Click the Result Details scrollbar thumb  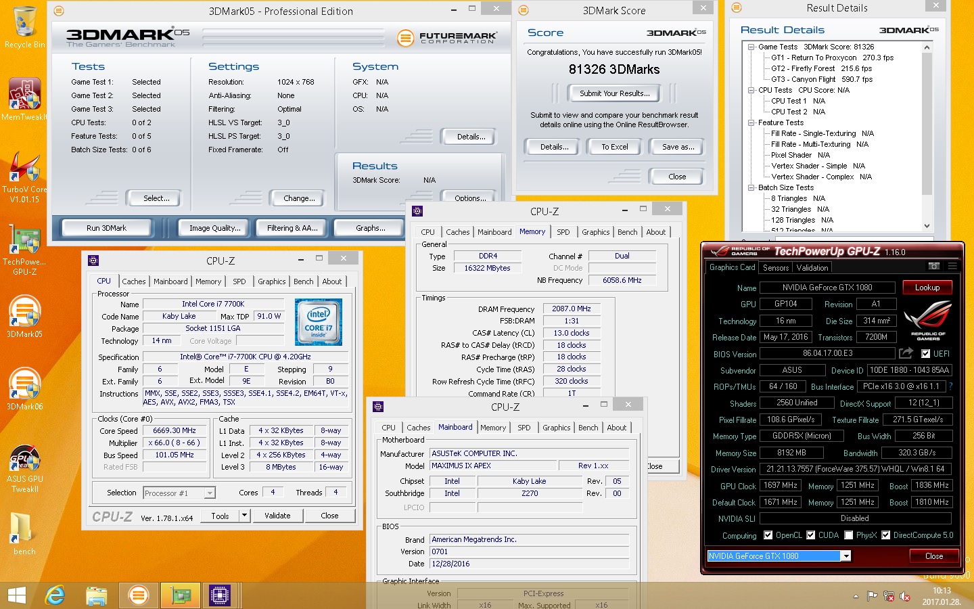[927, 125]
